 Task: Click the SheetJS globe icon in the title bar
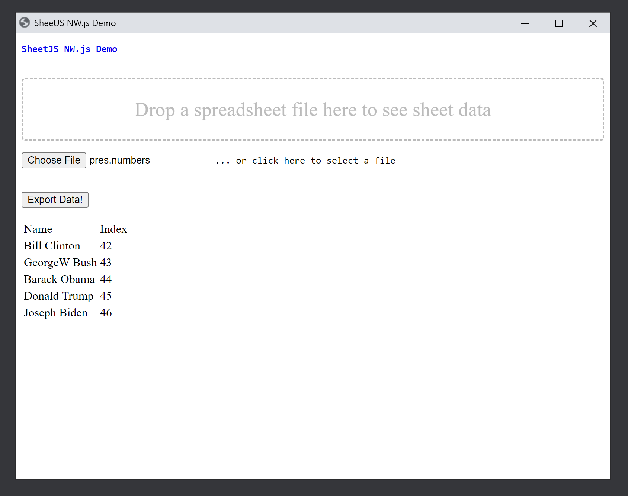tap(25, 23)
